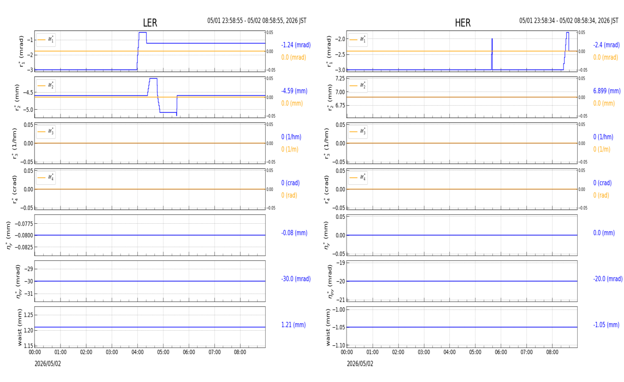
Task: Click the HER r4* (crad) y-axis label
Action: coord(327,189)
